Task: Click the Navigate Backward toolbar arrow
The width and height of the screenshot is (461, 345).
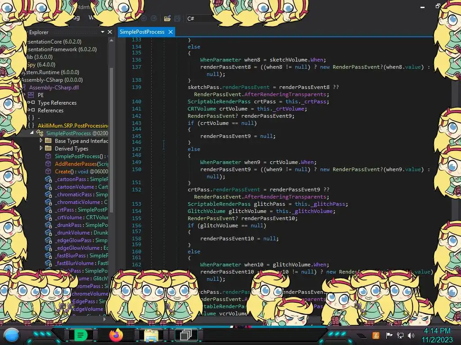Action: (144, 18)
